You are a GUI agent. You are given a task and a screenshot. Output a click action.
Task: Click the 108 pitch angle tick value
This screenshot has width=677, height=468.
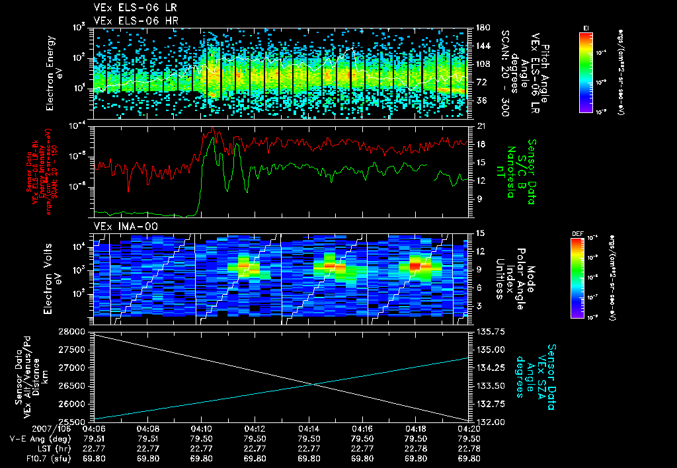point(483,64)
